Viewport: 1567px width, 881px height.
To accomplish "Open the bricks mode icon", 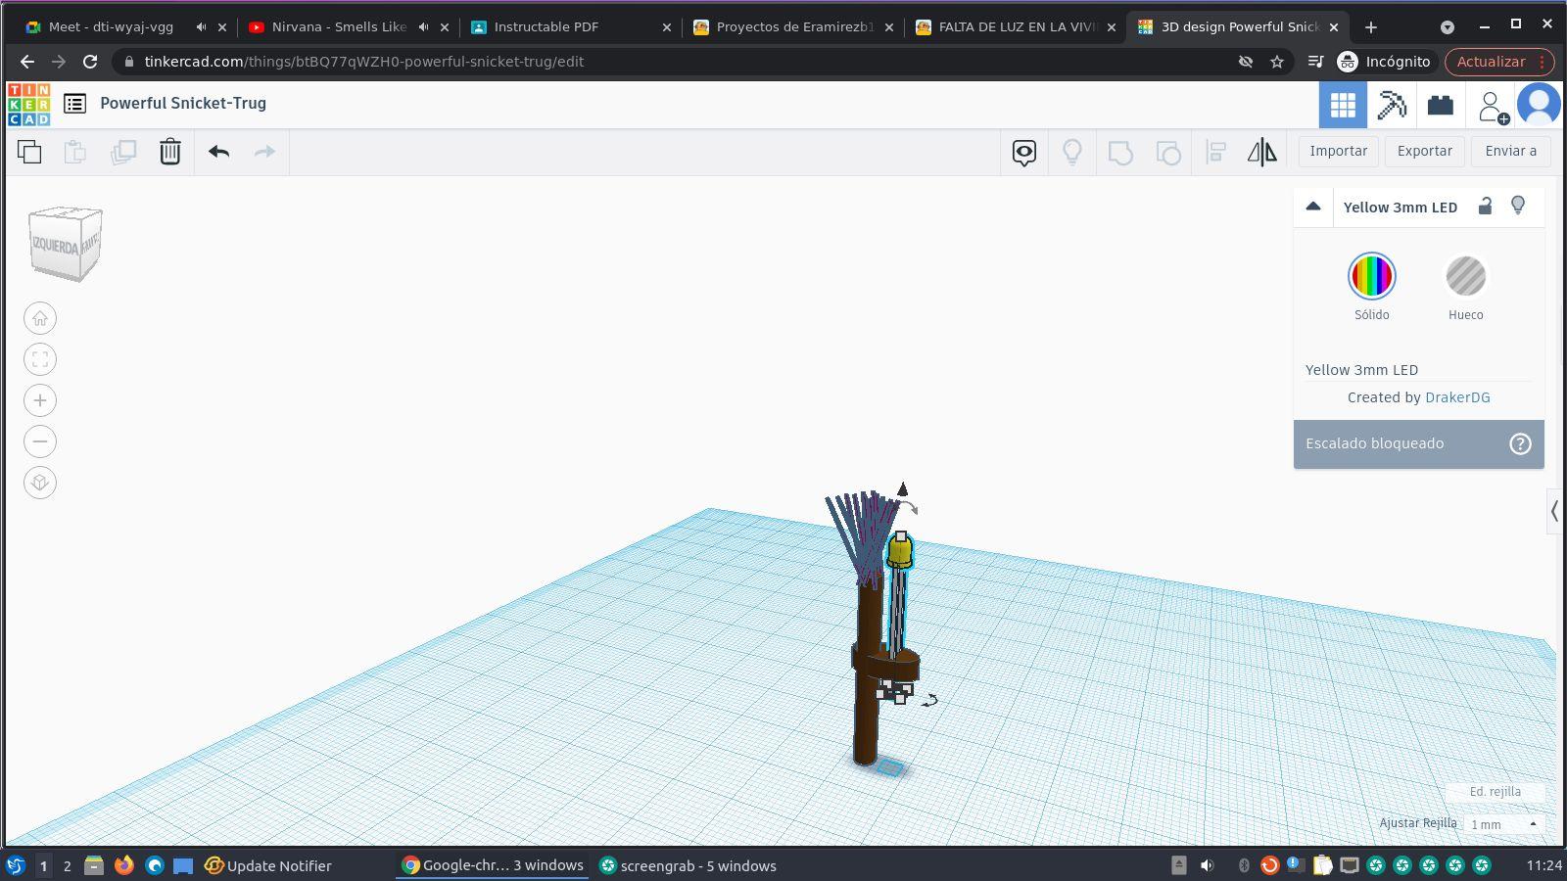I will click(x=1440, y=105).
